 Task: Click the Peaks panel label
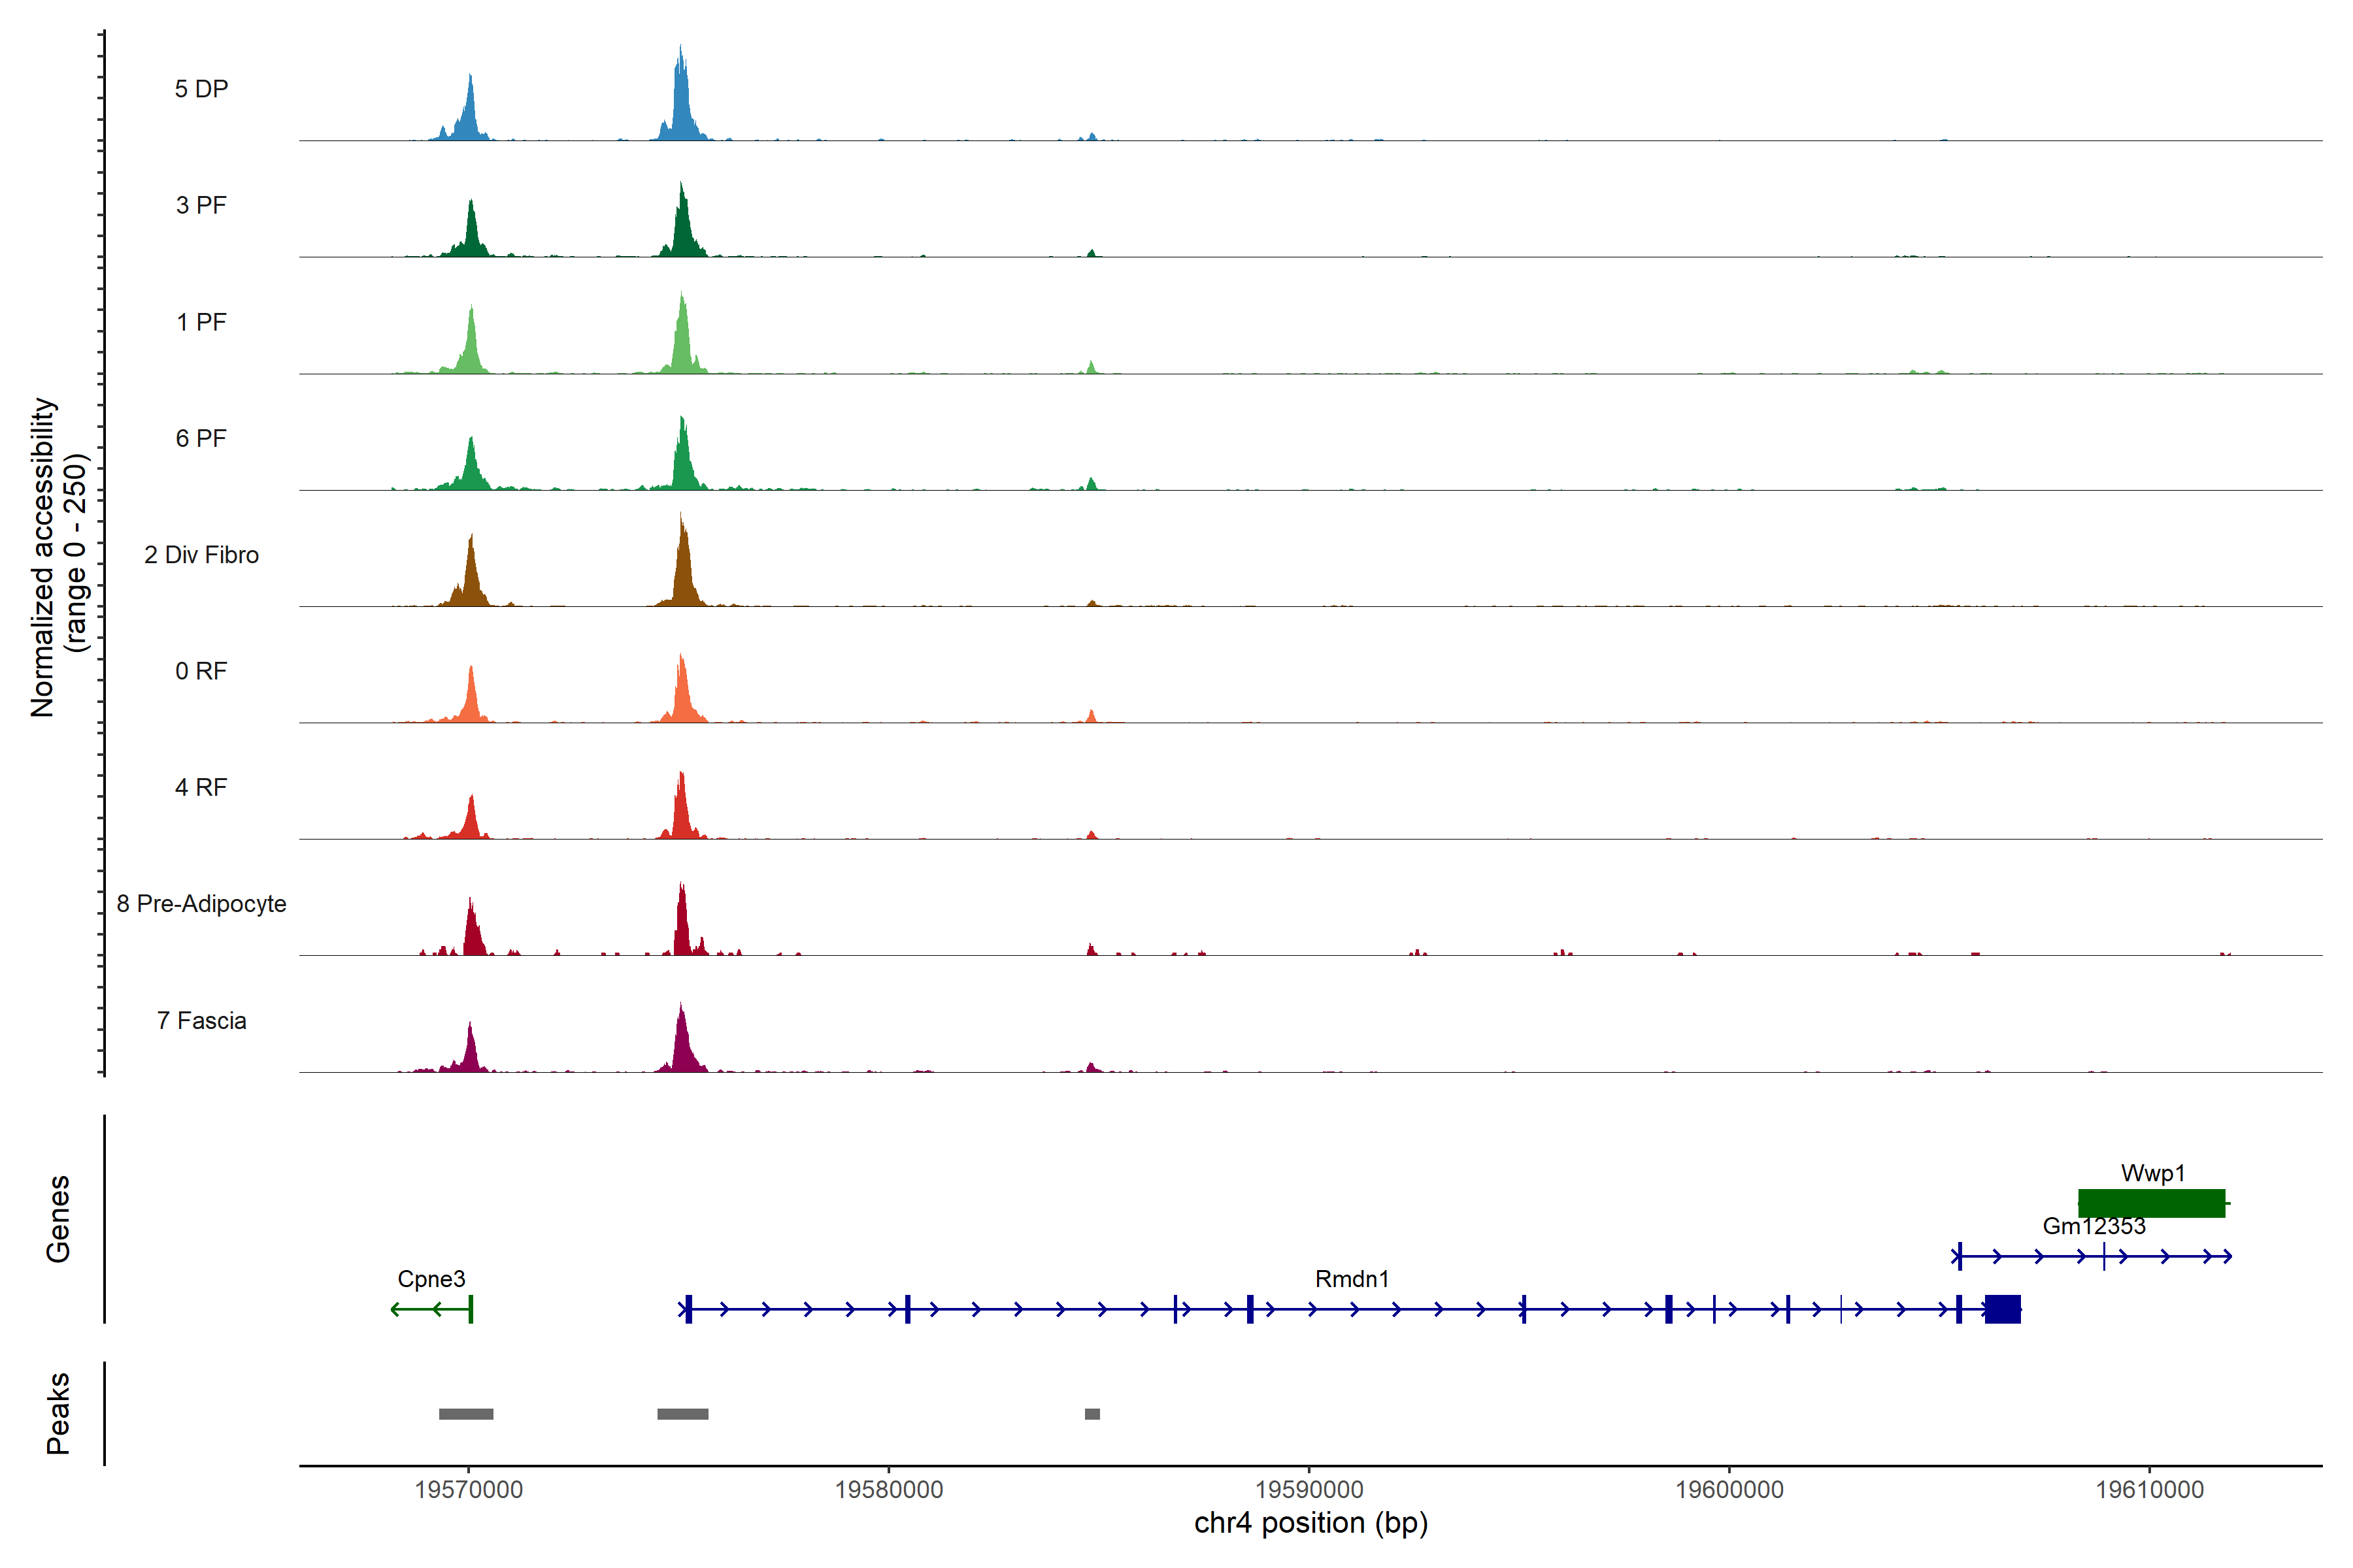(58, 1413)
